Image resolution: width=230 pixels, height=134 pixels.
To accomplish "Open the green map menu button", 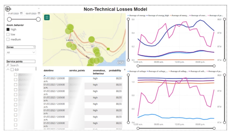I will (x=47, y=18).
